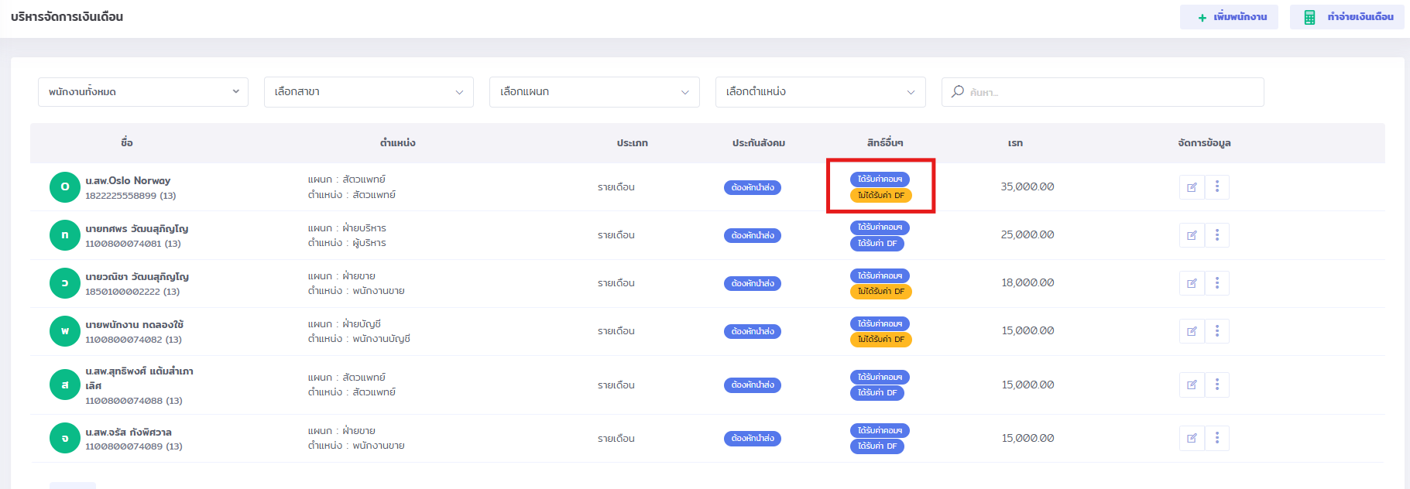The height and width of the screenshot is (489, 1410).
Task: Click edit icon for น.สพ.Oslo Norway
Action: [1192, 187]
